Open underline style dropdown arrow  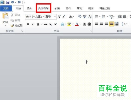tap(42, 24)
